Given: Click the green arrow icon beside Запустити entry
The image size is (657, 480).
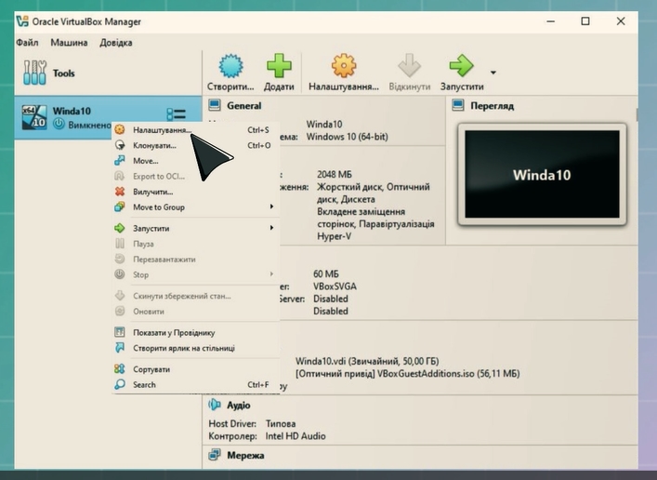Looking at the screenshot, I should [x=120, y=228].
